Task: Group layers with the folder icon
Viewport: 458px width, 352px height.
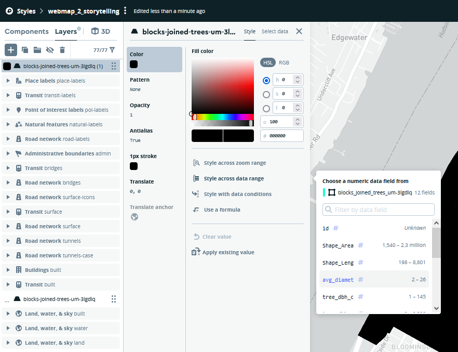Action: coord(37,50)
